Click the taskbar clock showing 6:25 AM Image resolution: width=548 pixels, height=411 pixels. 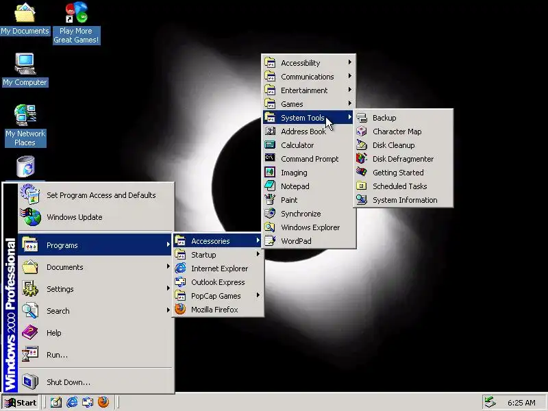(521, 403)
